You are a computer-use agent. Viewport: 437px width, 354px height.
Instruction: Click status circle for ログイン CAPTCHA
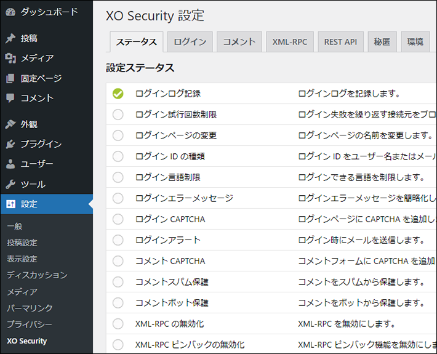click(118, 219)
